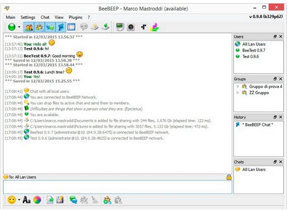This screenshot has width=291, height=210.
Task: Open the View menu
Action: [59, 17]
